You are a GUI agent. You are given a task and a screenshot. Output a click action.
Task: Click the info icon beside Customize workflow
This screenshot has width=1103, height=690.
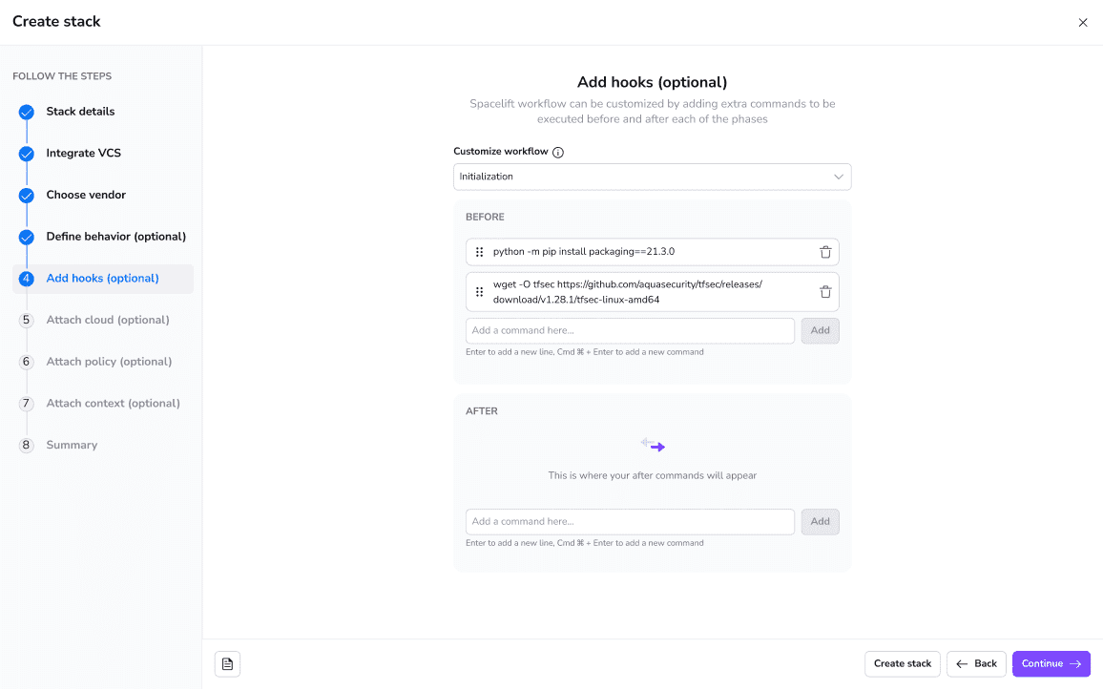pyautogui.click(x=558, y=151)
